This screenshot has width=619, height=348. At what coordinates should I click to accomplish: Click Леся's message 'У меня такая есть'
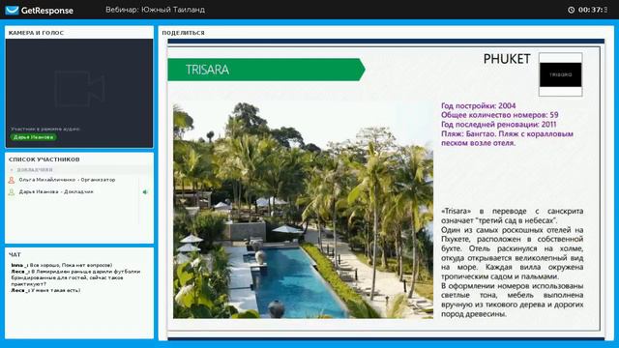tap(45, 290)
